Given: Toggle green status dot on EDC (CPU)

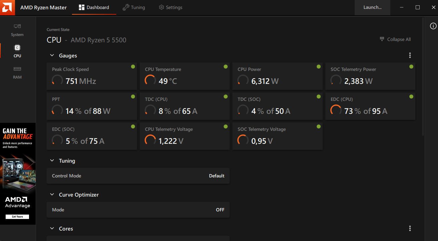Looking at the screenshot, I should click(411, 97).
